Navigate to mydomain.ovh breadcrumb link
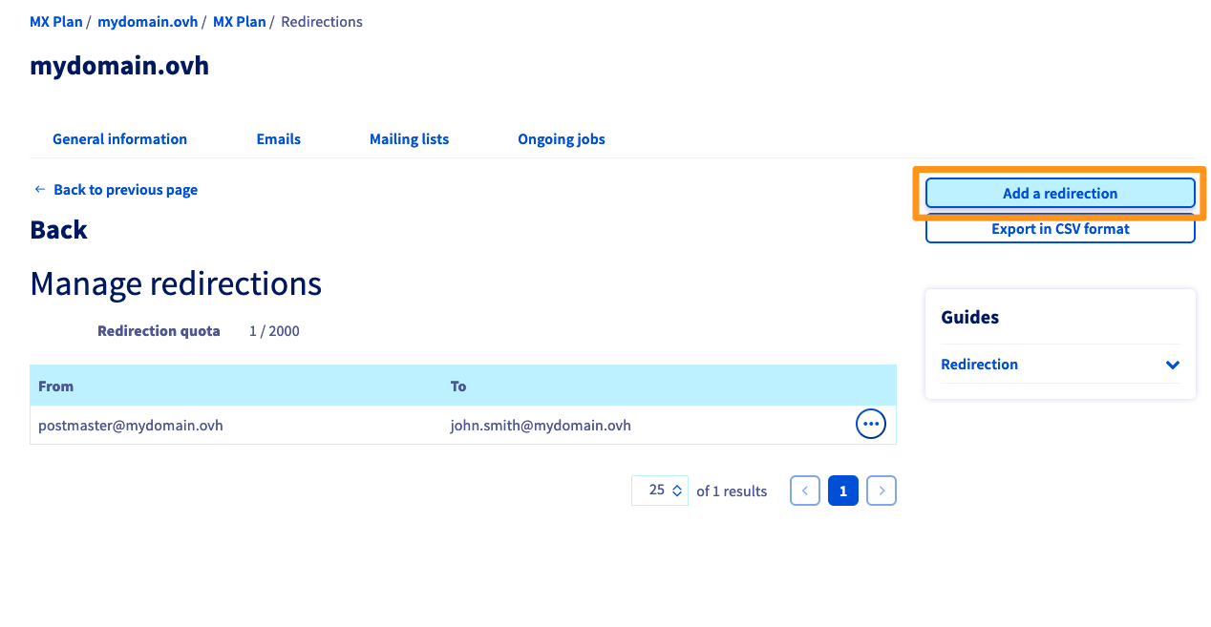 (x=147, y=21)
